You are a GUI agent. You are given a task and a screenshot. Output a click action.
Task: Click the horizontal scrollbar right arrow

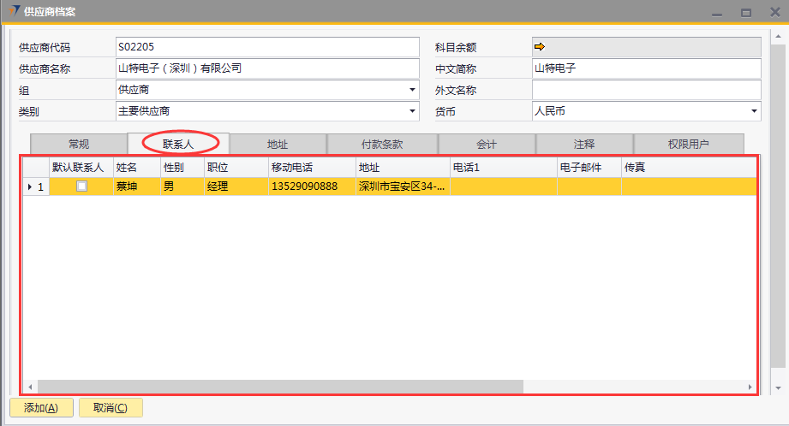tap(749, 387)
